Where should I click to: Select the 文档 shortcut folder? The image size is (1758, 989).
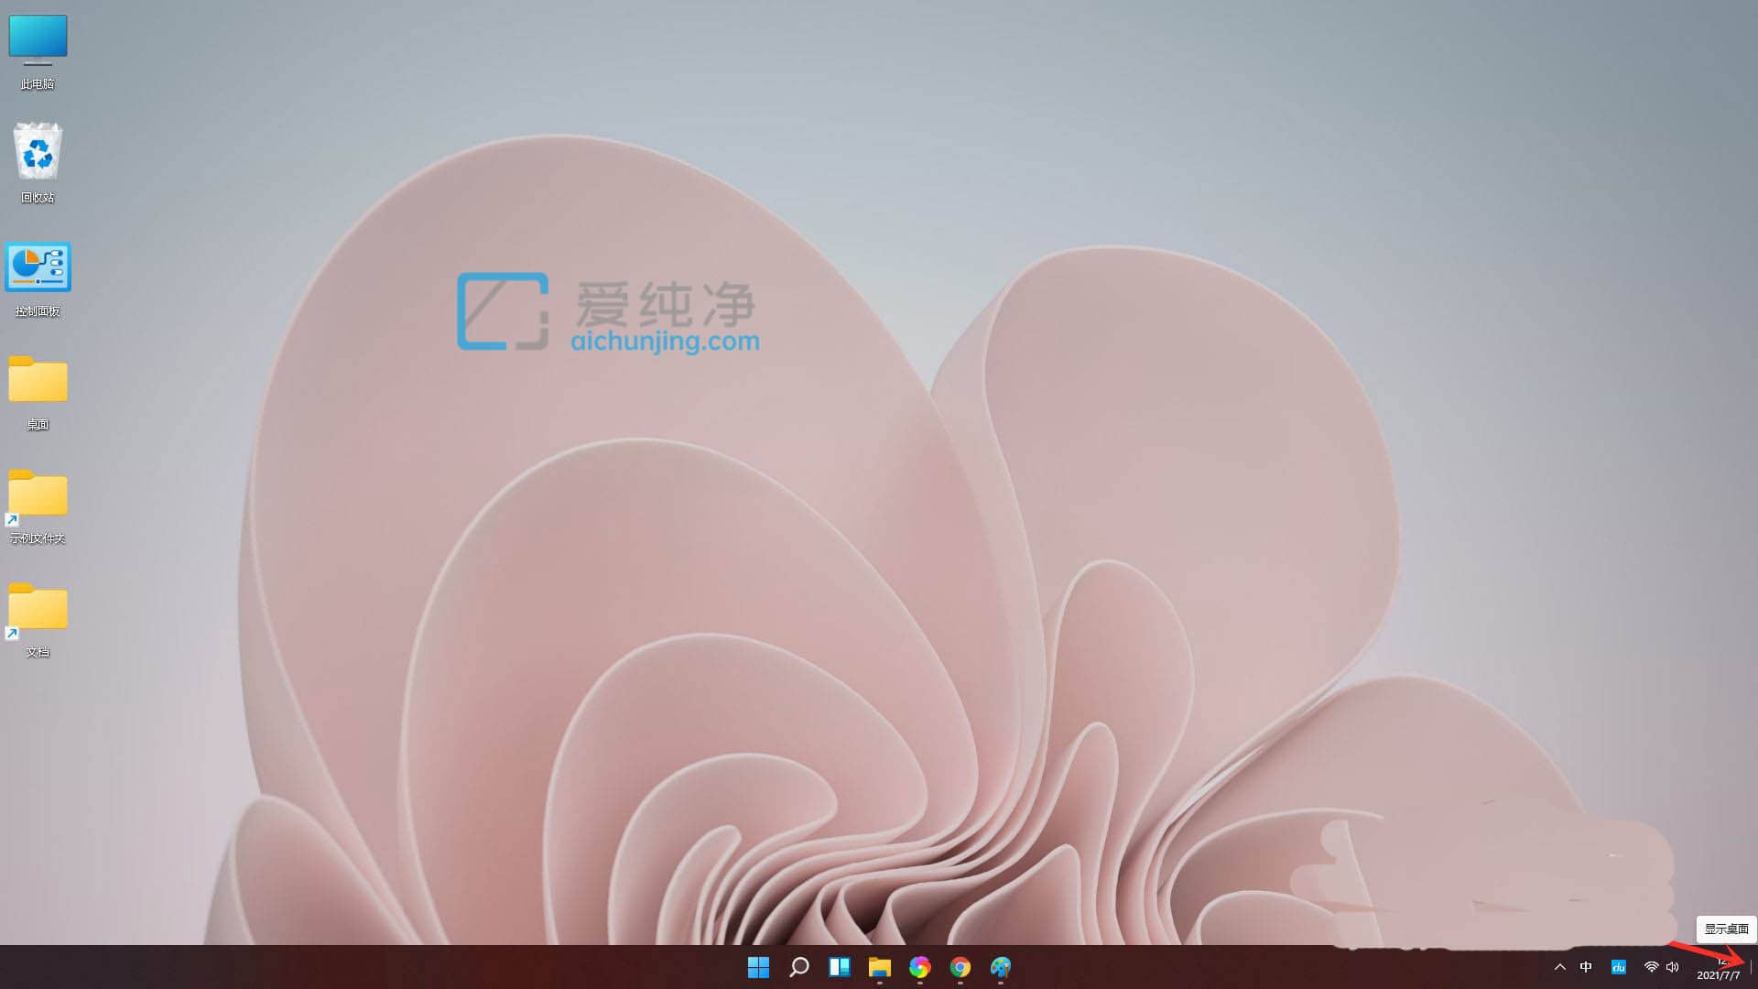(38, 620)
